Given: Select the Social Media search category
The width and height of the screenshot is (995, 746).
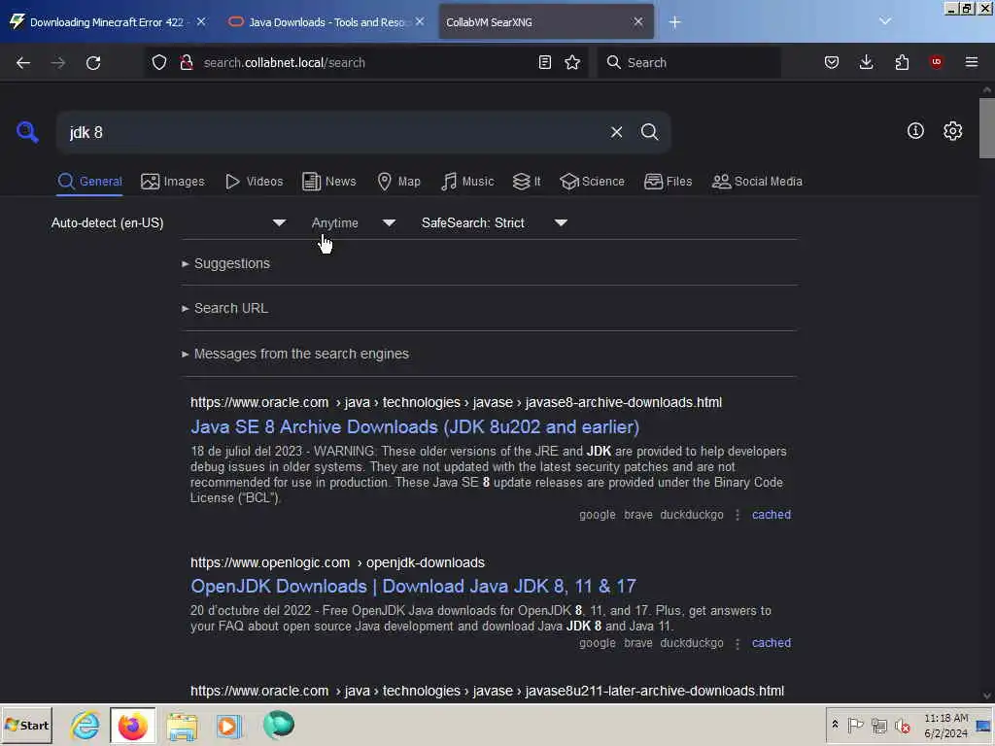Looking at the screenshot, I should [757, 182].
